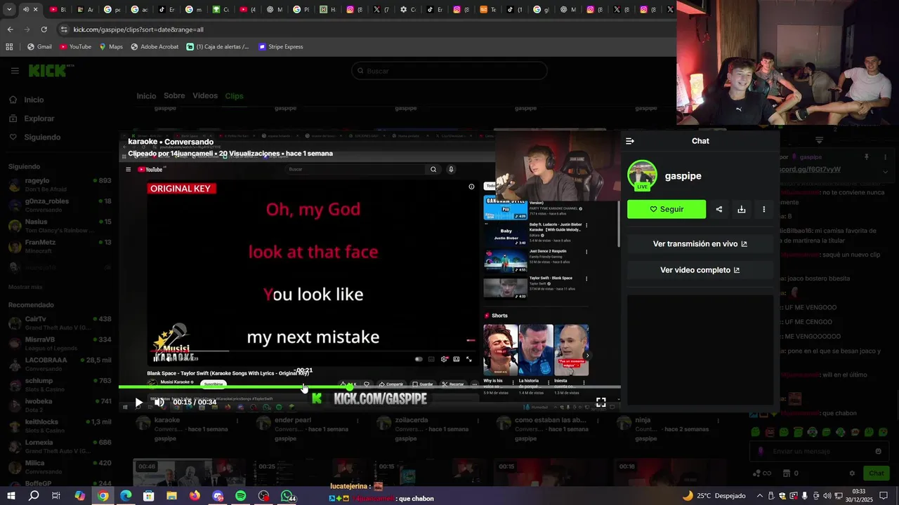Play the karaoke clip
Screen dimensions: 899x505
point(138,403)
